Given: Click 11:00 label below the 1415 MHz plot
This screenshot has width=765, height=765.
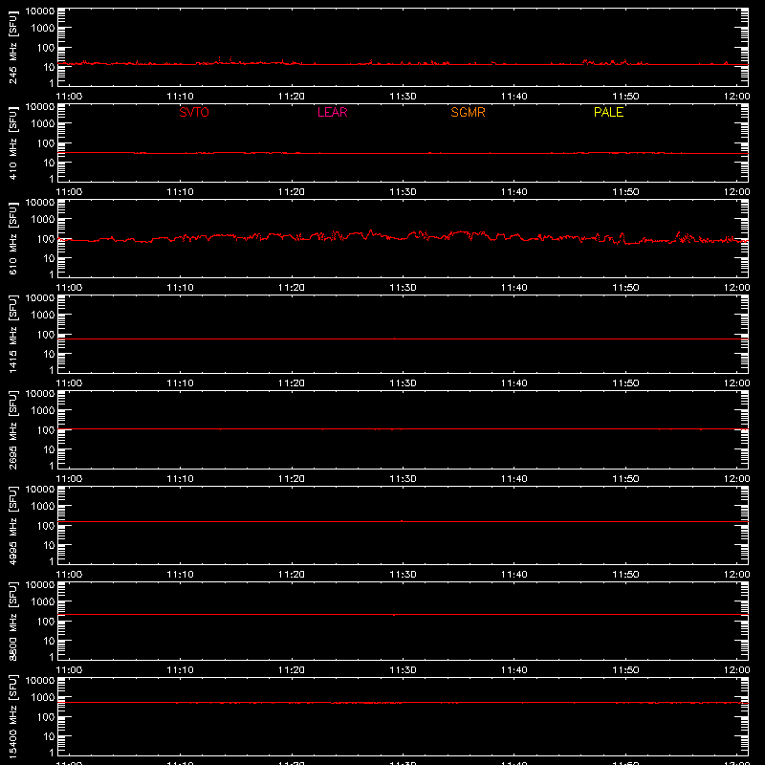Looking at the screenshot, I should coord(69,383).
